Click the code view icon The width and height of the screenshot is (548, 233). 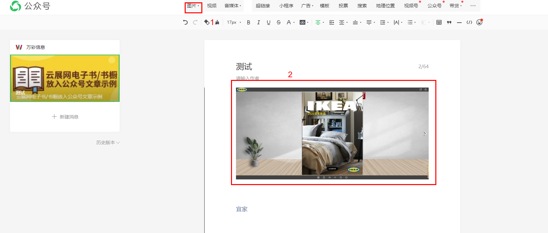[x=469, y=22]
